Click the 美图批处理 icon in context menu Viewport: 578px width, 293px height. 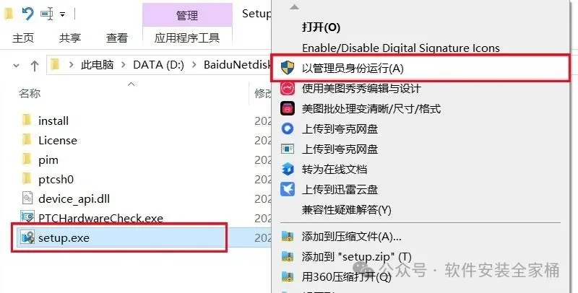288,108
